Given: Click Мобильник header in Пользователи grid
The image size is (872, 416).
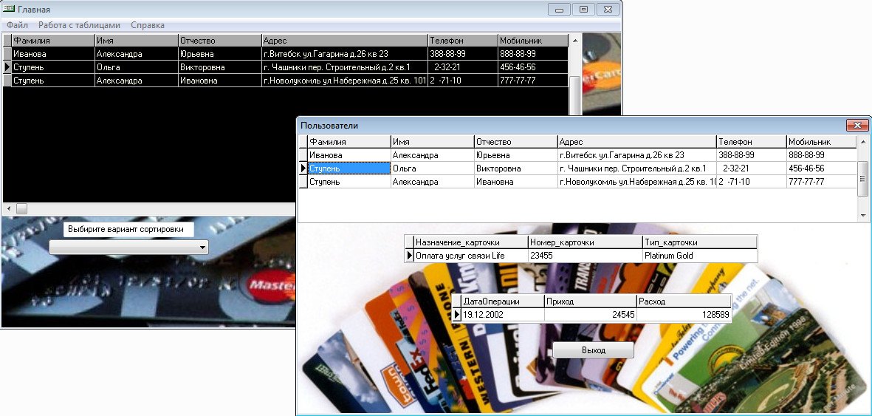Looking at the screenshot, I should tap(822, 142).
